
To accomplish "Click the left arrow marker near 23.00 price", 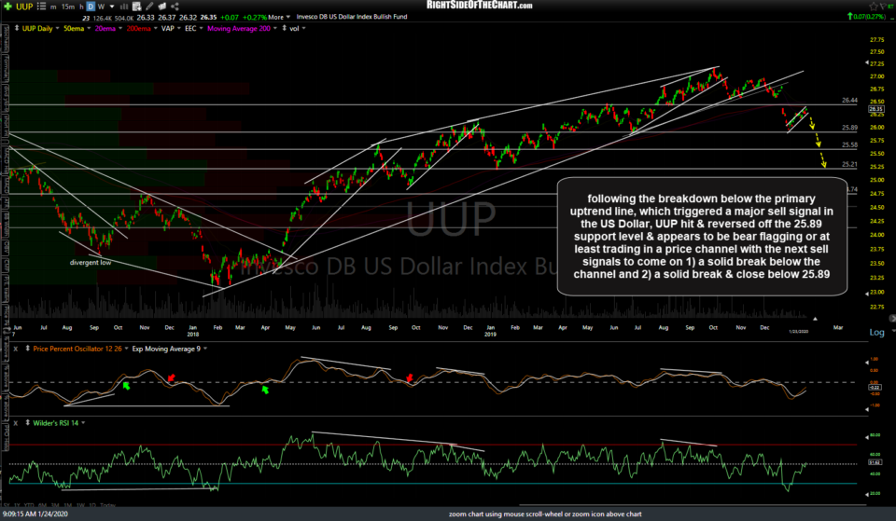I will click(866, 294).
